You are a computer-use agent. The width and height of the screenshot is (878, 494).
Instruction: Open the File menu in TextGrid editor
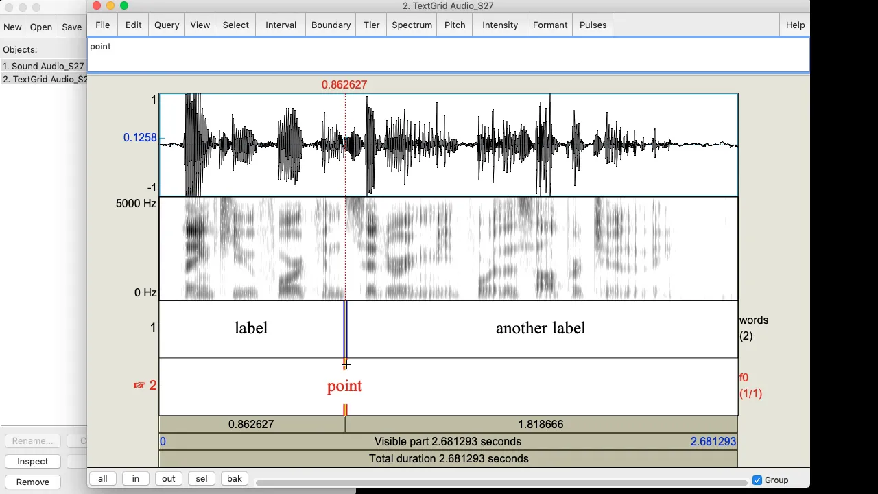click(102, 25)
